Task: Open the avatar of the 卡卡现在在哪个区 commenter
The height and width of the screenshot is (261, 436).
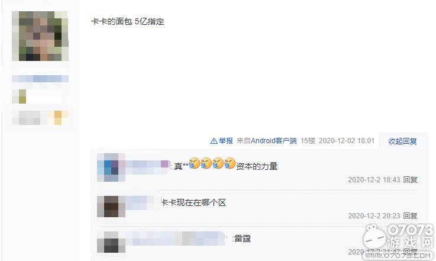Action: click(111, 207)
